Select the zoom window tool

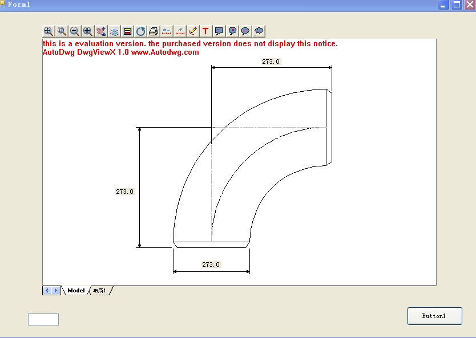(x=62, y=31)
